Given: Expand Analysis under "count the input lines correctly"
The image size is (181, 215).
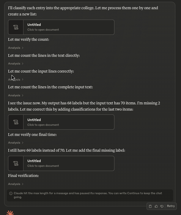Looking at the screenshot, I should [16, 79].
